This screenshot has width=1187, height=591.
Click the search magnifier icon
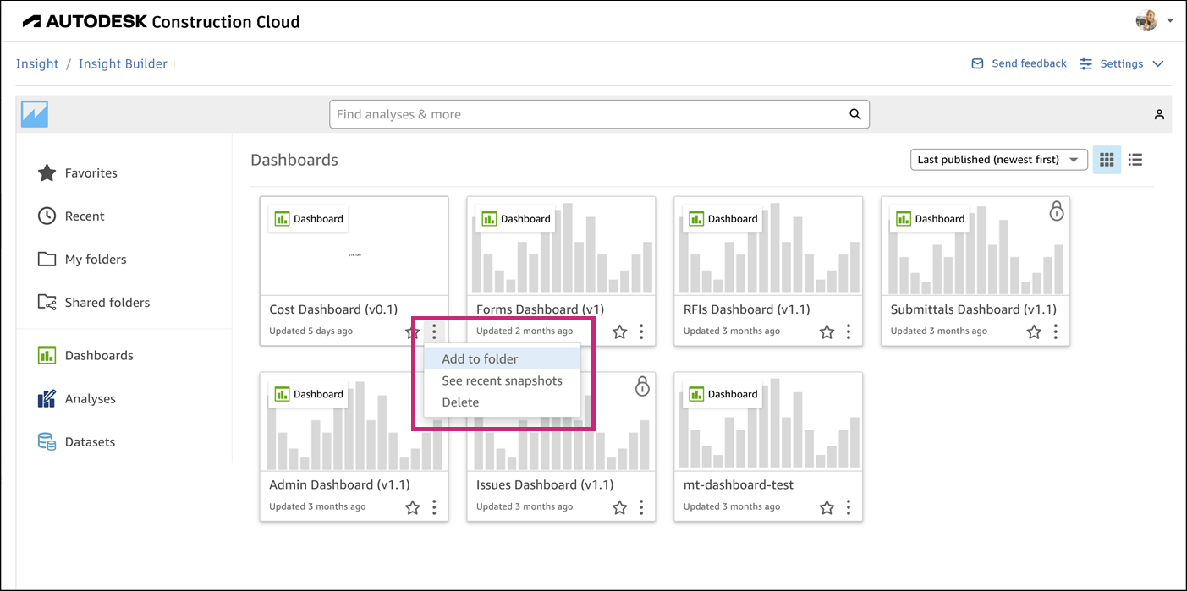click(x=855, y=114)
